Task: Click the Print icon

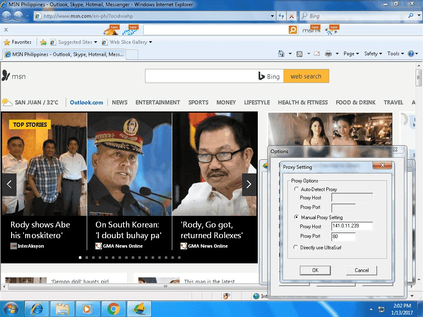Action: click(x=328, y=54)
